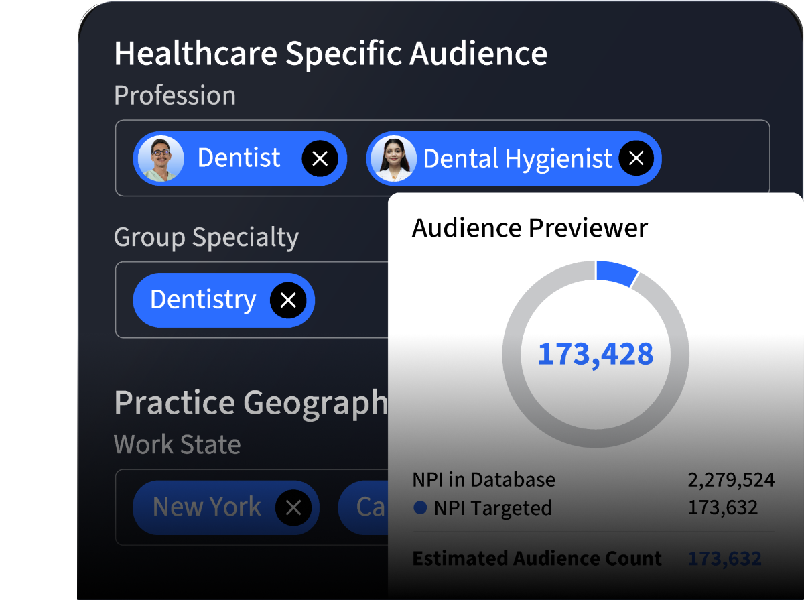The image size is (804, 600).
Task: Remove the Dentistry group specialty tag
Action: tap(288, 300)
